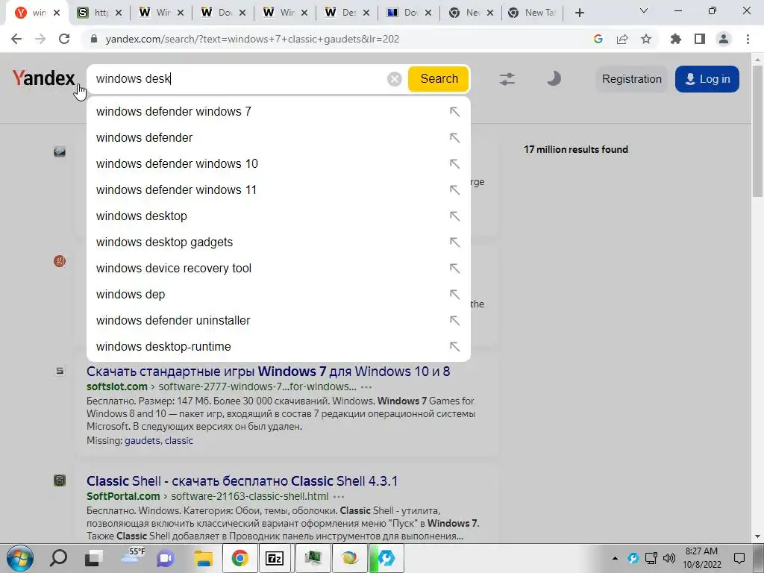Open more options for SoftPortal result
The width and height of the screenshot is (764, 573).
pyautogui.click(x=339, y=497)
